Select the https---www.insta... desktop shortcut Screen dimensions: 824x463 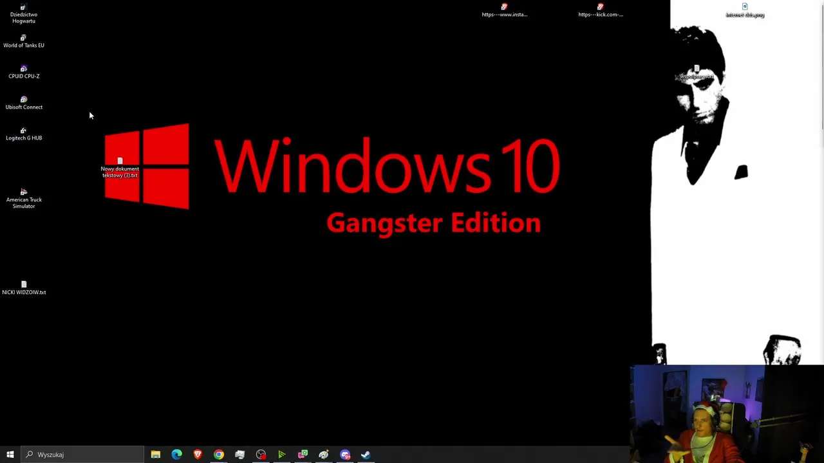pyautogui.click(x=505, y=10)
